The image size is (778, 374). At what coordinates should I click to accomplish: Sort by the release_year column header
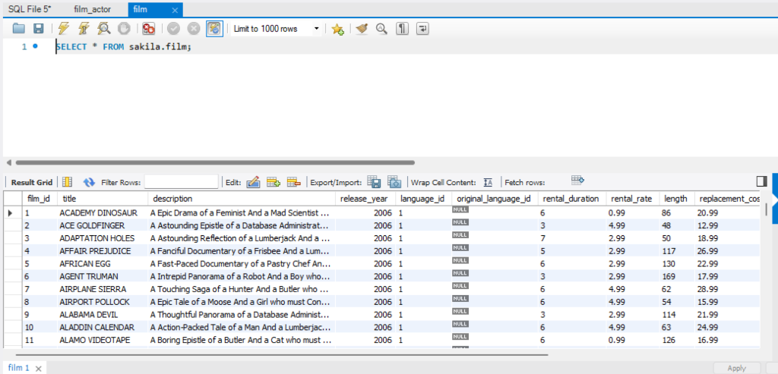(365, 199)
